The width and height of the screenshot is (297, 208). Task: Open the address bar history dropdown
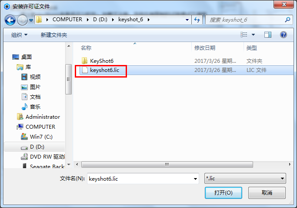click(x=187, y=20)
